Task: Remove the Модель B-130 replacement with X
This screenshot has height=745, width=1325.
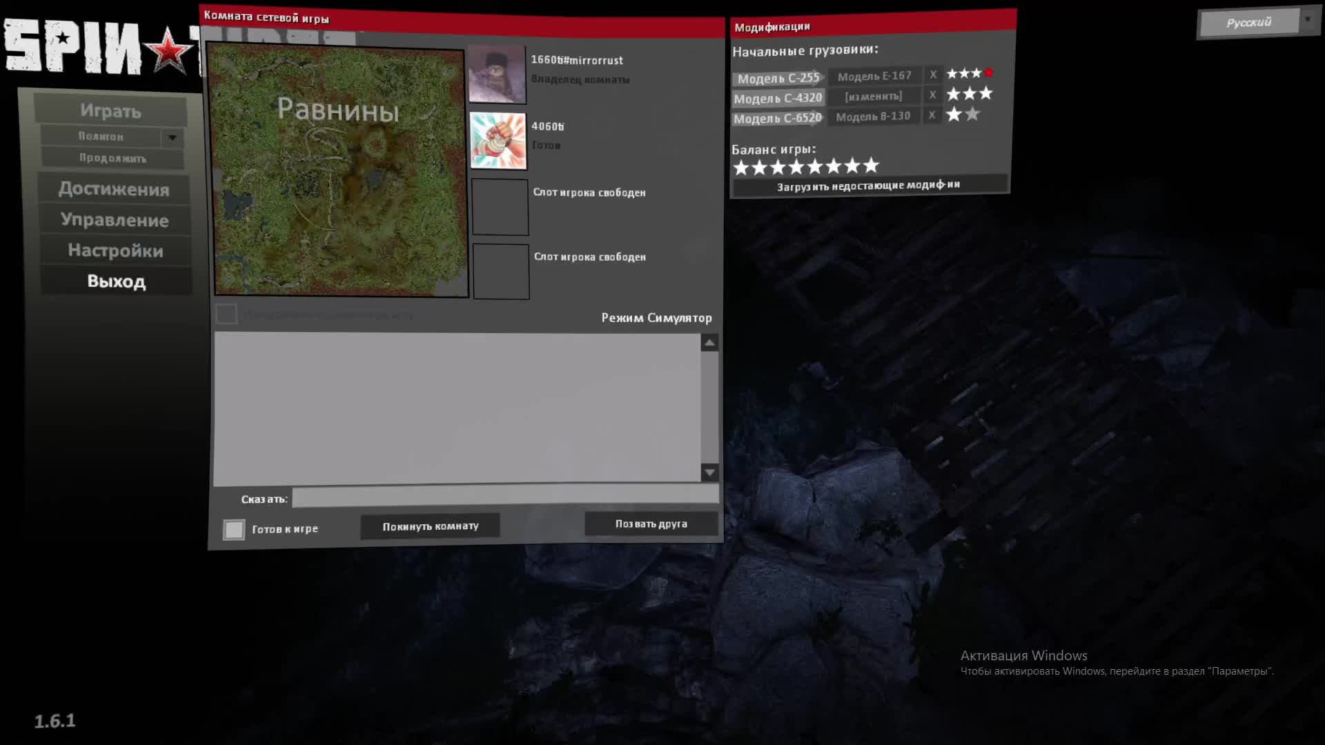Action: [x=932, y=115]
